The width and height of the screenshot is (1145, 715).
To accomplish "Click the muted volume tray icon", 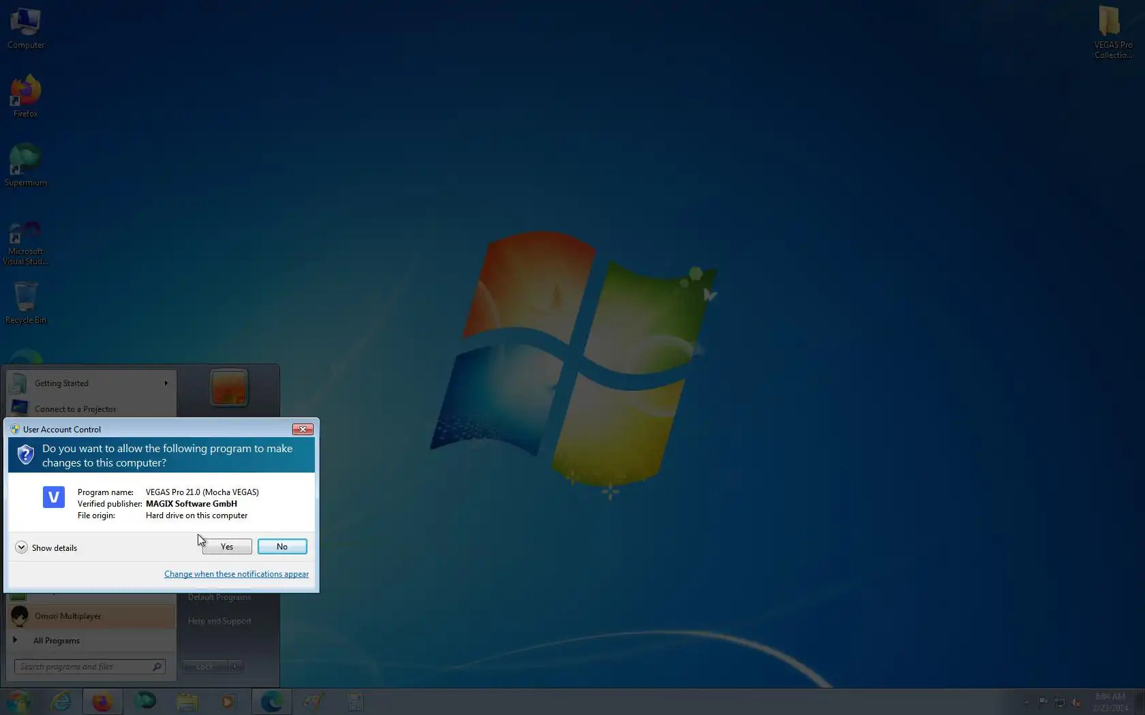I will pos(1076,702).
